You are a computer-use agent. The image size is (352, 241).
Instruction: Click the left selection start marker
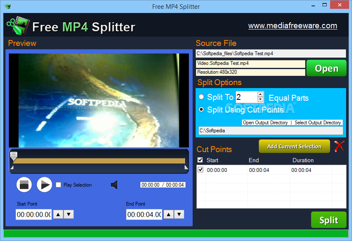click(12, 167)
